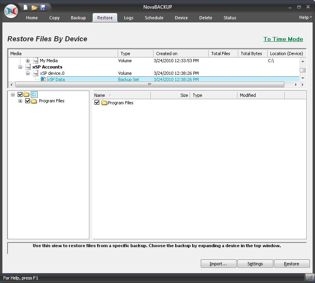Click the Open folder icon in quick toolbar

tap(34, 7)
